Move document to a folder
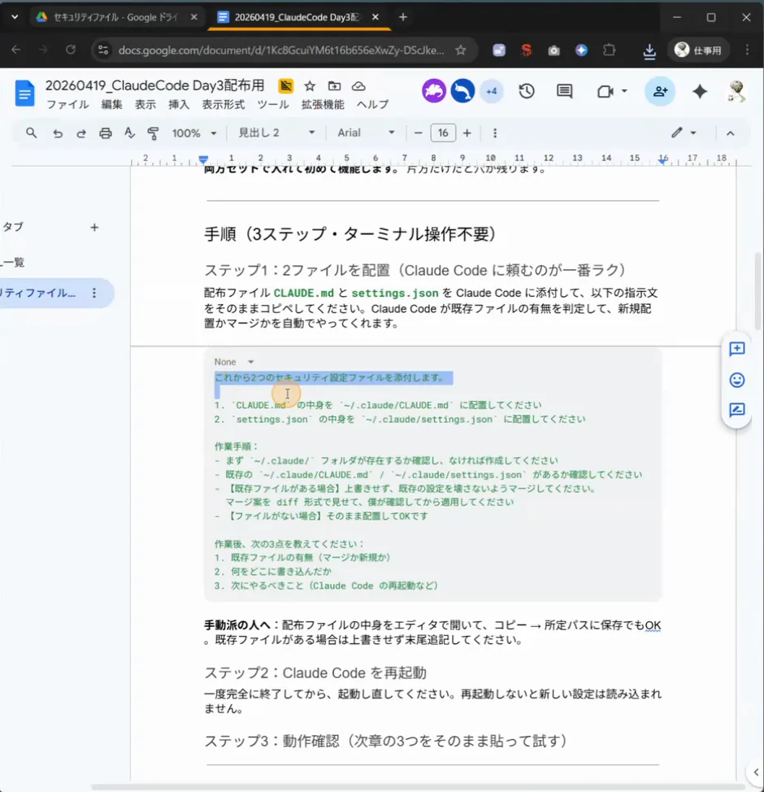The width and height of the screenshot is (764, 792). 334,86
